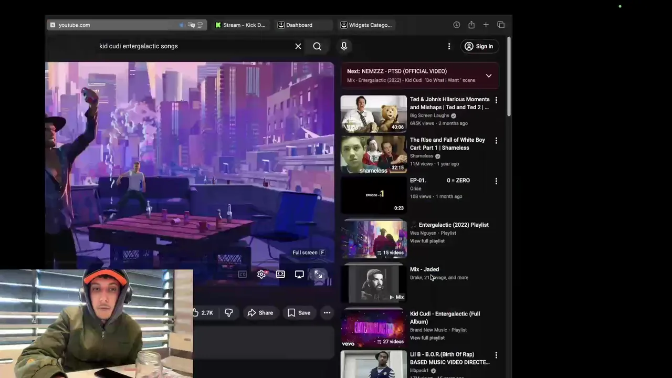The height and width of the screenshot is (378, 672).
Task: Dislike the video with the thumbs-down icon
Action: (229, 313)
